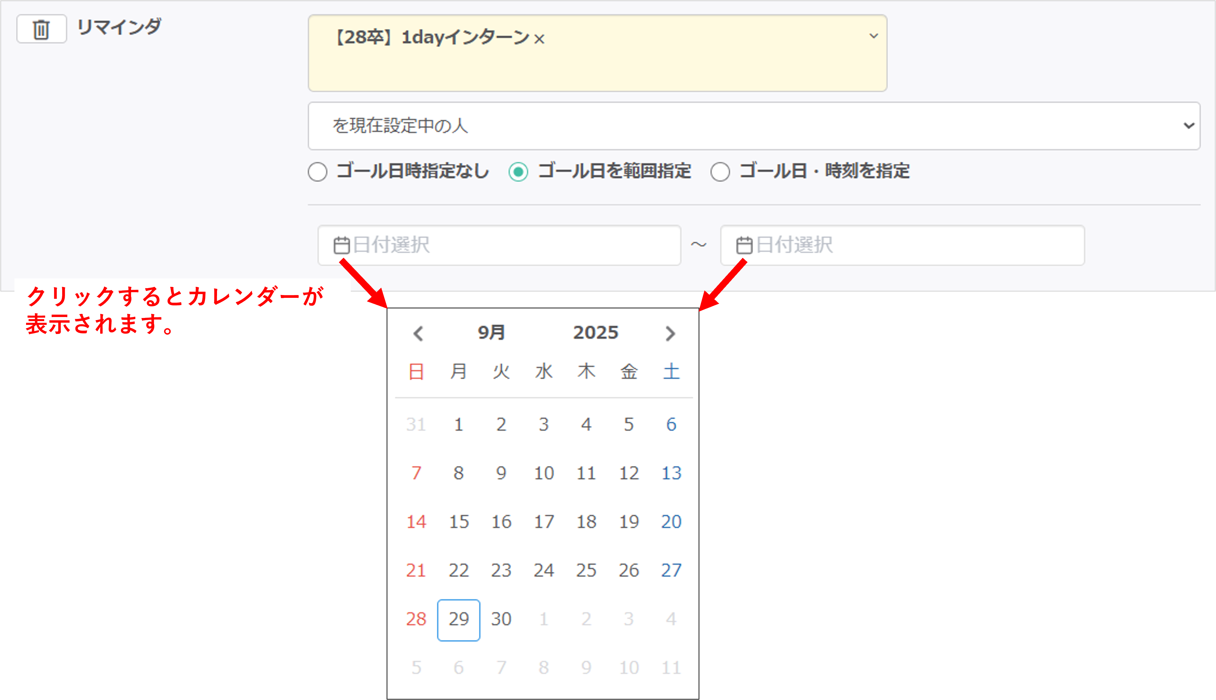
Task: Select ゴール日・時刻を指定 radio option
Action: tap(720, 172)
